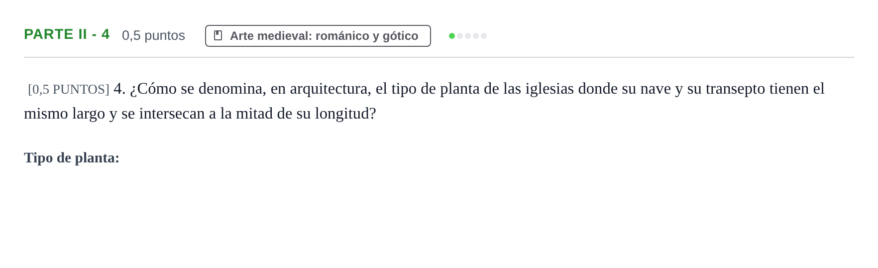This screenshot has height=268, width=878.
Task: Click the 'Tipo de planta:' label
Action: [x=72, y=158]
